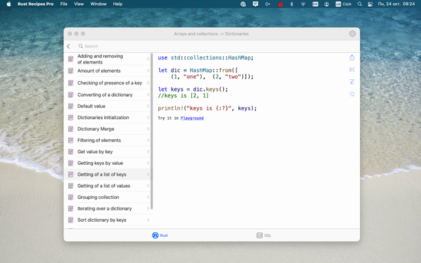
Task: Expand chevron for Default value
Action: [148, 106]
